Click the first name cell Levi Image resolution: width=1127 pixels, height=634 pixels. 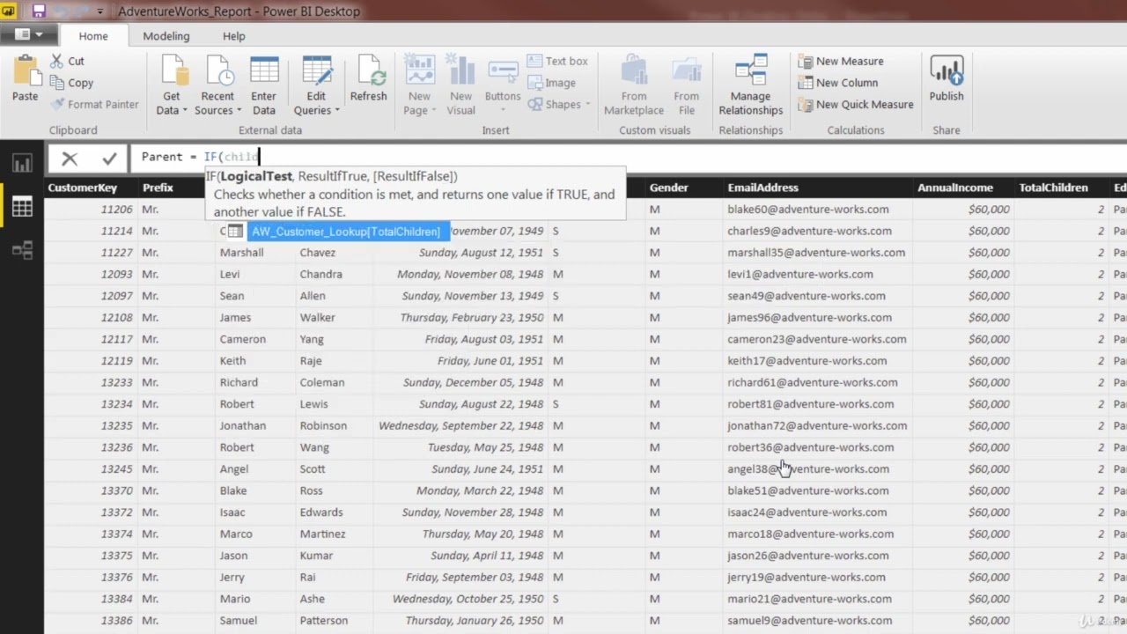point(255,274)
